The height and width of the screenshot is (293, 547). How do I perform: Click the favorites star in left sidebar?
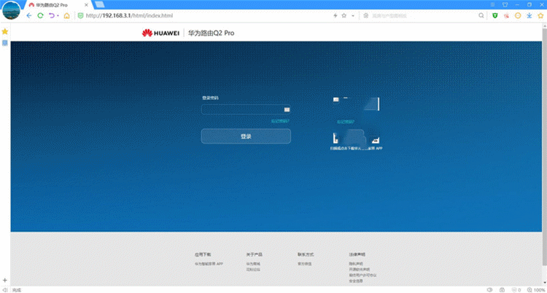tap(5, 31)
